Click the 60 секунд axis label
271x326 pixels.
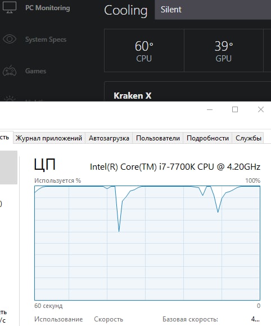pyautogui.click(x=48, y=306)
